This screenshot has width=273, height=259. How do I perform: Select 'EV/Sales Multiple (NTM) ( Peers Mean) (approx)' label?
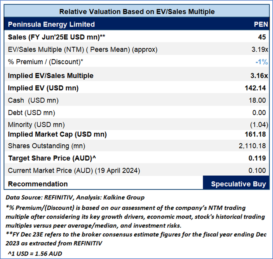[83, 49]
